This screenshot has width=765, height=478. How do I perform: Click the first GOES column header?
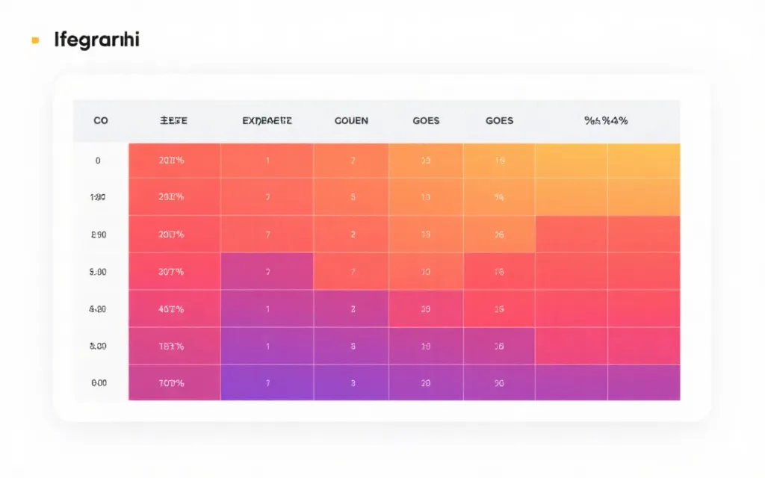pos(426,120)
